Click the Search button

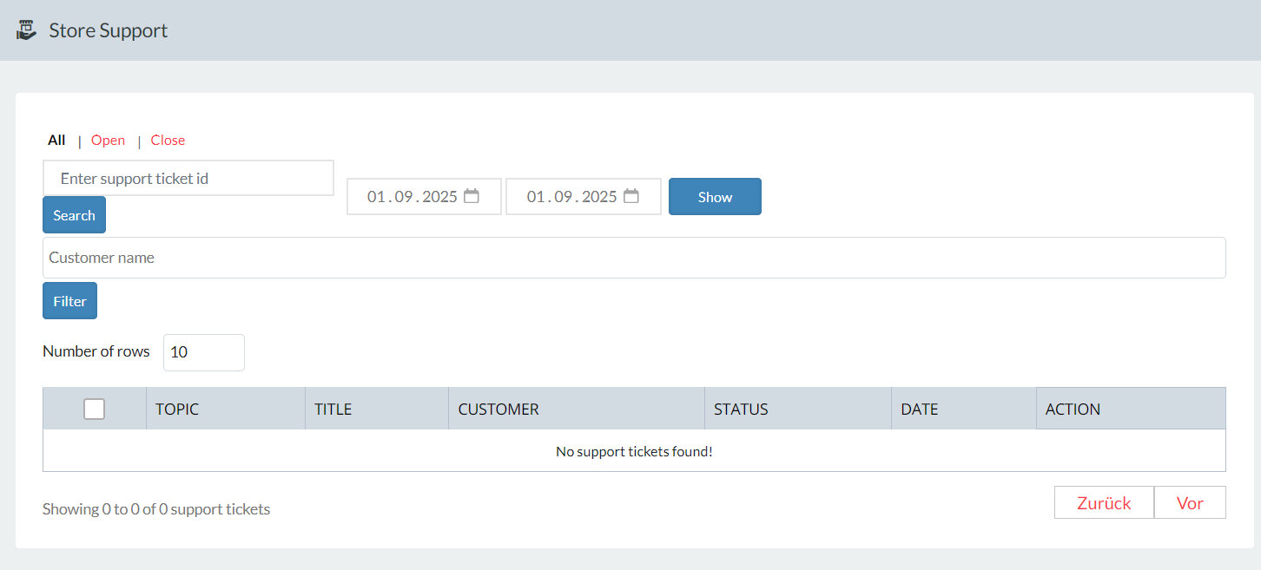(74, 215)
